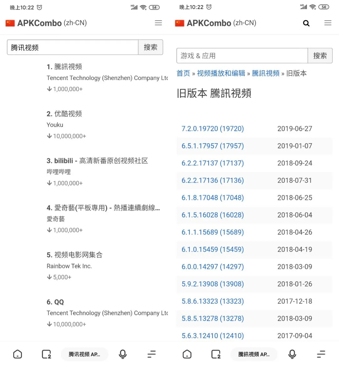Tap the 騰訊視頻 AP... address pill, right screen
This screenshot has width=339, height=367.
click(254, 354)
